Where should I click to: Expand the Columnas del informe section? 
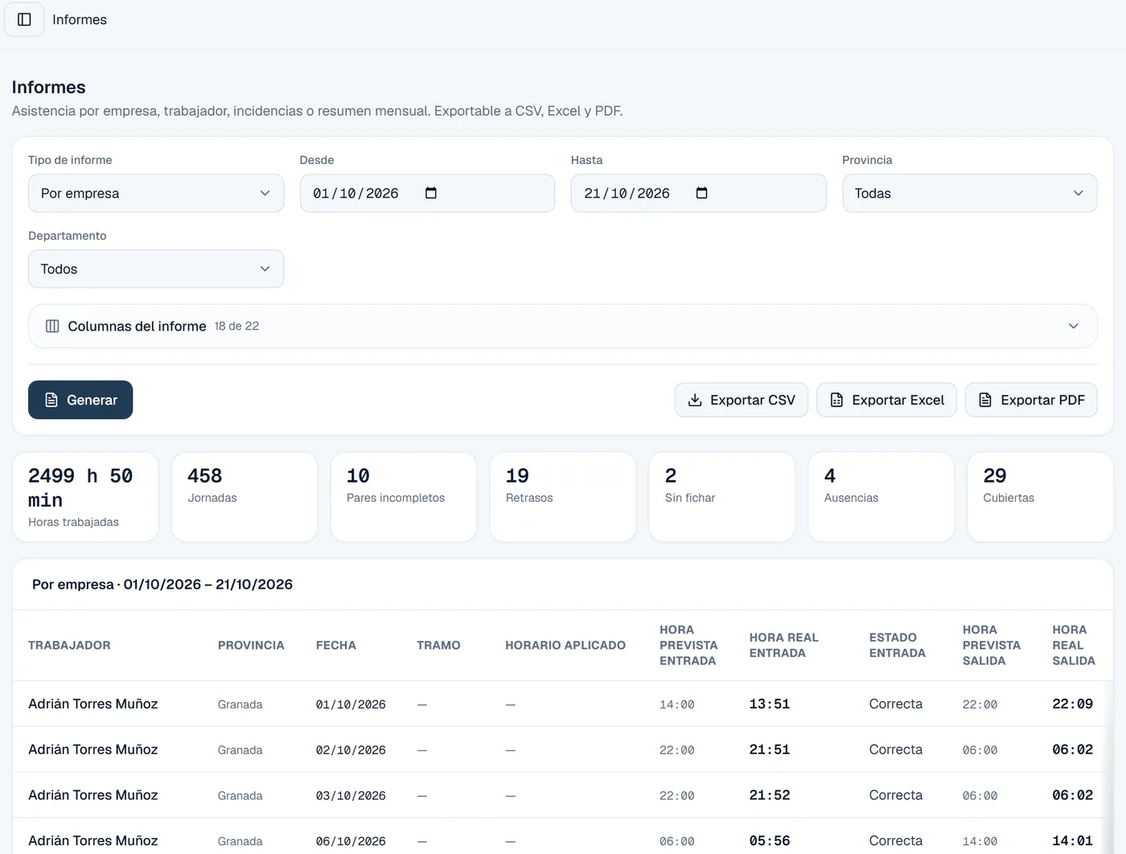pos(562,326)
